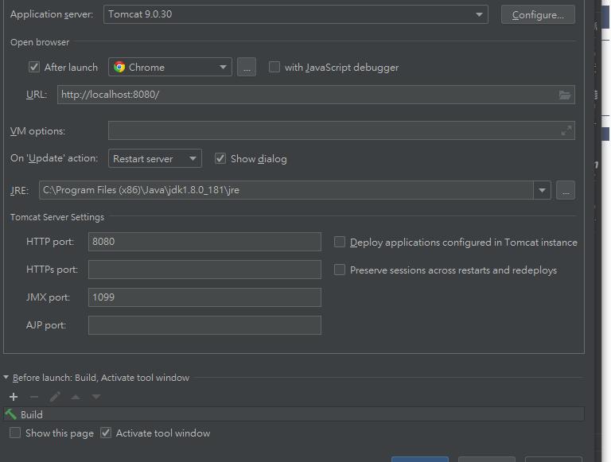Enable Preserve sessions across restarts and redeploys

coord(340,270)
